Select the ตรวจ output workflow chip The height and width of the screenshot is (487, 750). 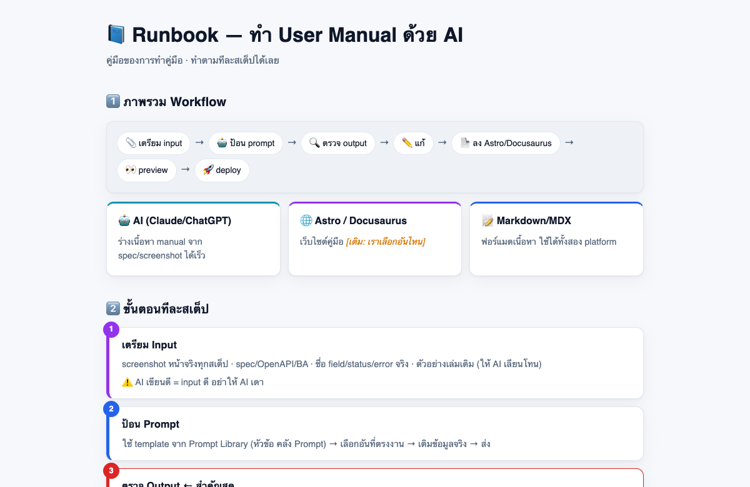[338, 143]
